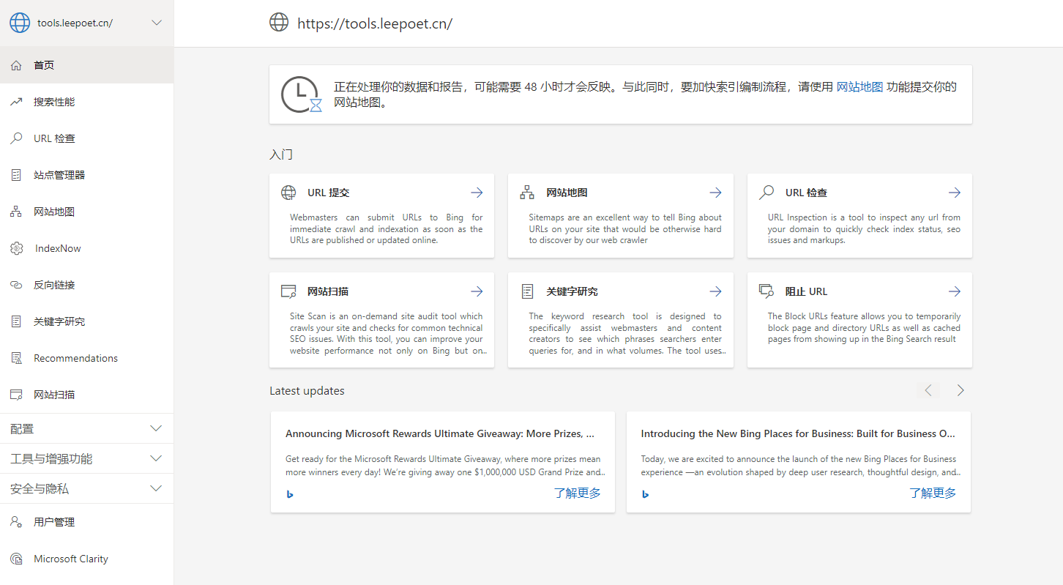1063x585 pixels.
Task: Click 了解更多 on Microsoft Rewards article
Action: point(577,493)
